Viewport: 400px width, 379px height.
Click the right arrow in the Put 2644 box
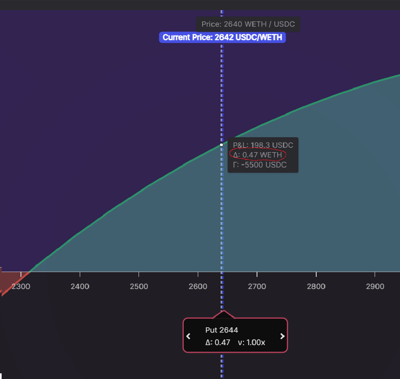click(x=282, y=336)
